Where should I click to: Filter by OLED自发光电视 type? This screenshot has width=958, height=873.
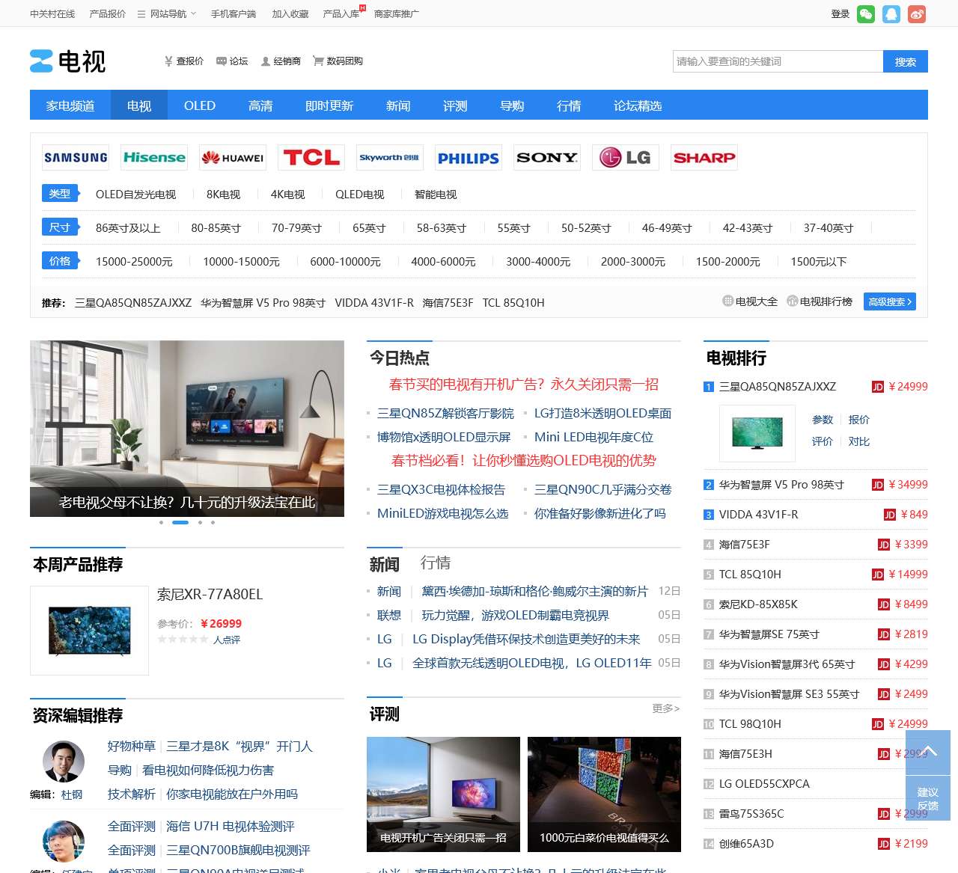(x=135, y=194)
